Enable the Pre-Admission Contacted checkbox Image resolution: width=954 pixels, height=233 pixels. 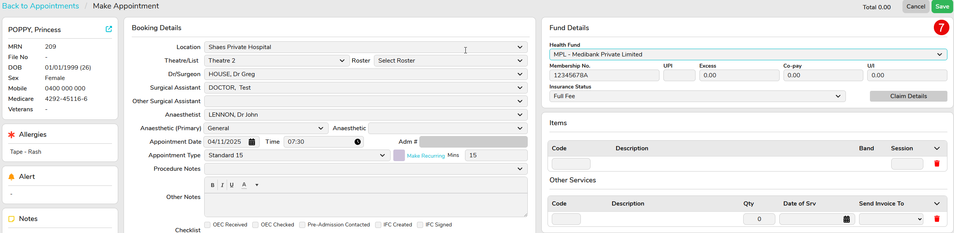pyautogui.click(x=302, y=225)
